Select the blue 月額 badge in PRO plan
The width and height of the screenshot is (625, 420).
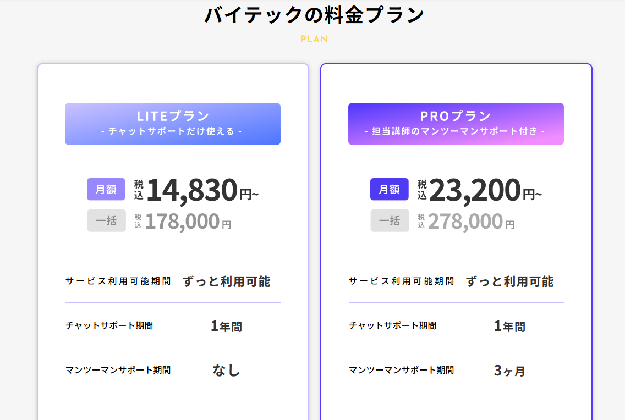coord(390,189)
